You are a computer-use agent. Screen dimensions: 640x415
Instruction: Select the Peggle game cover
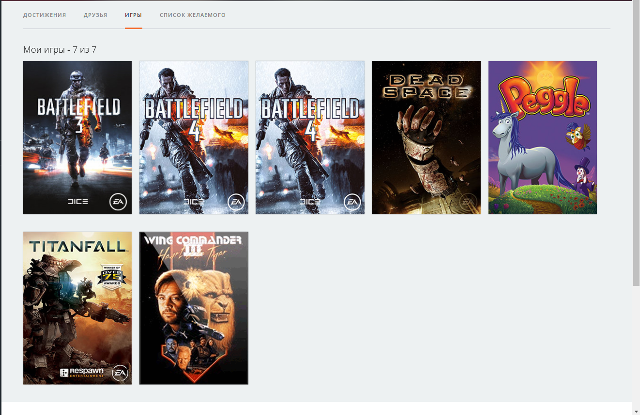[543, 137]
